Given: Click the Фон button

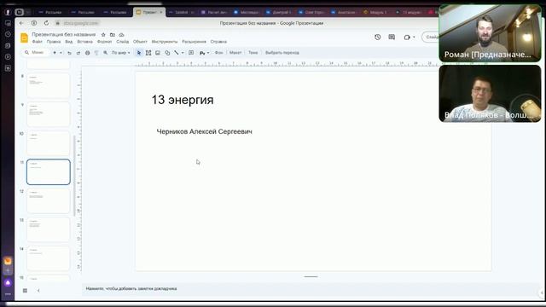Looking at the screenshot, I should (x=218, y=53).
